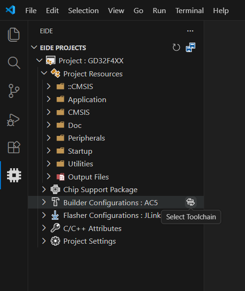Expand the C/C++ Attributes chevron
The height and width of the screenshot is (291, 245).
44,228
